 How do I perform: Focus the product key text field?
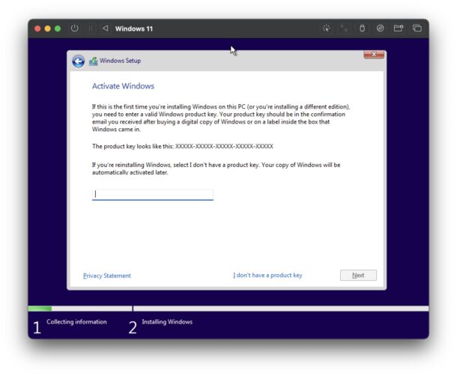[153, 195]
